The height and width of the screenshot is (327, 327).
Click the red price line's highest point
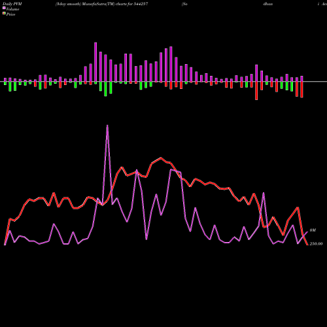[161, 158]
